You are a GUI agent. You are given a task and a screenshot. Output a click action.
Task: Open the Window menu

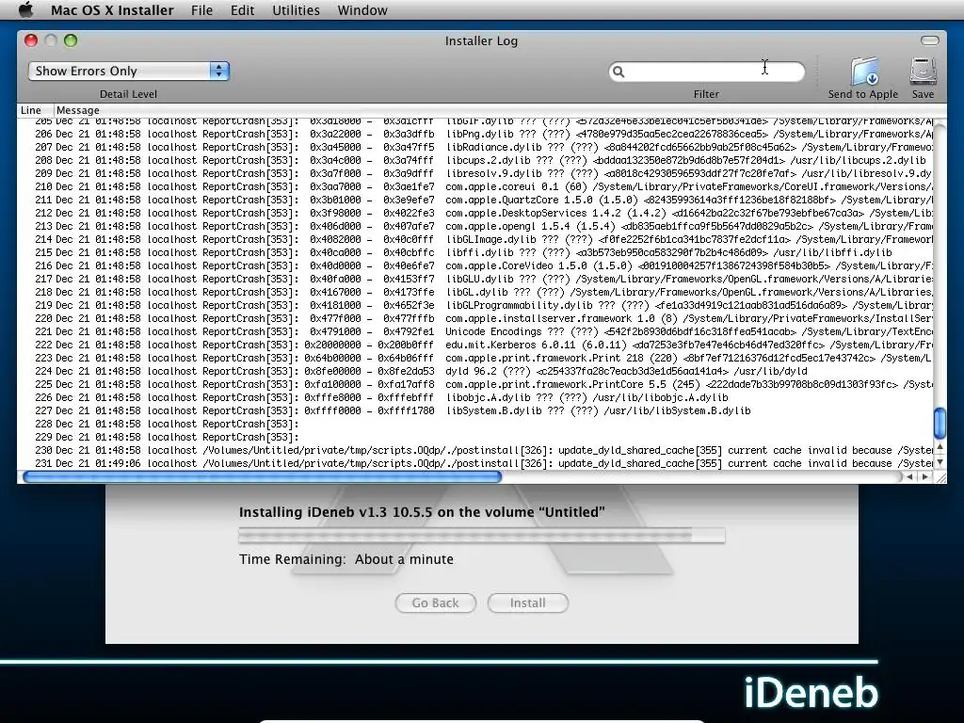tap(362, 10)
